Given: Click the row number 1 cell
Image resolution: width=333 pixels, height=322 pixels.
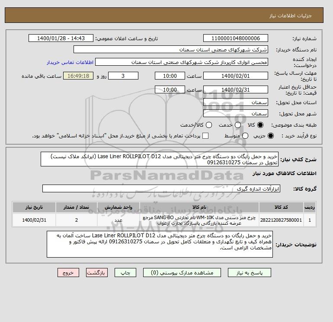Looking at the screenshot, I should point(309,220).
